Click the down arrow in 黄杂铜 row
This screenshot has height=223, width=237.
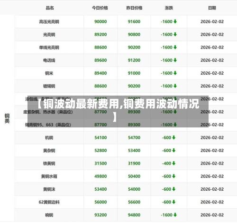pos(174,150)
